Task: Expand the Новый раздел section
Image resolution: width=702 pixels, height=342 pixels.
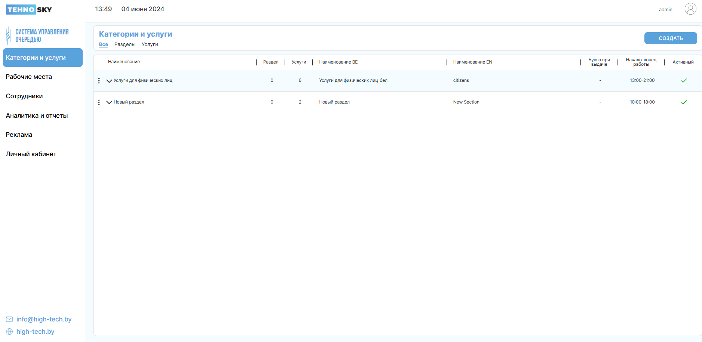Action: pyautogui.click(x=109, y=102)
